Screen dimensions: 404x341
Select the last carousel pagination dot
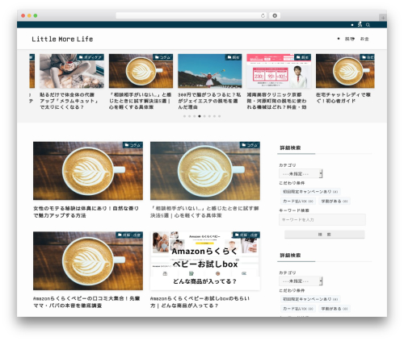tap(219, 116)
